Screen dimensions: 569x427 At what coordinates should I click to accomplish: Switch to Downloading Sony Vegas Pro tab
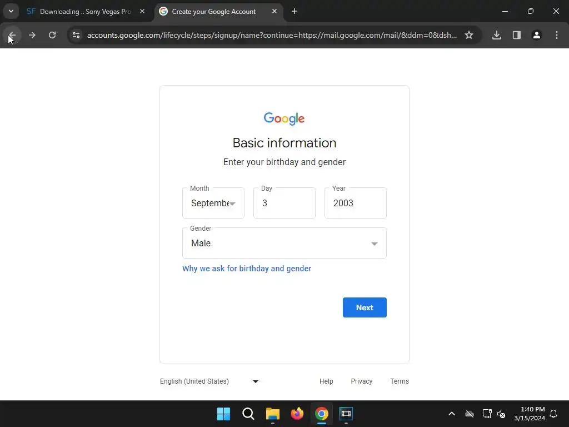85,12
